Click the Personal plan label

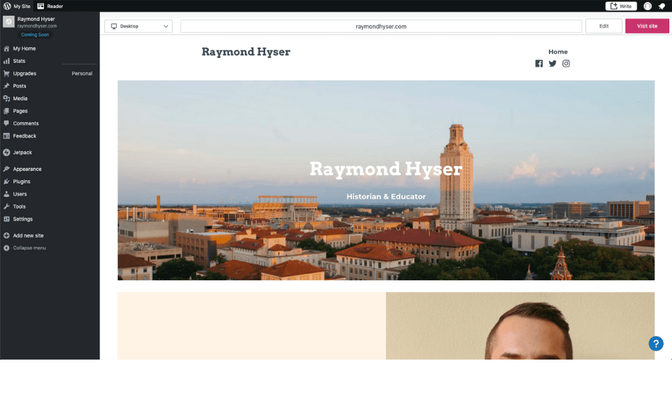82,73
